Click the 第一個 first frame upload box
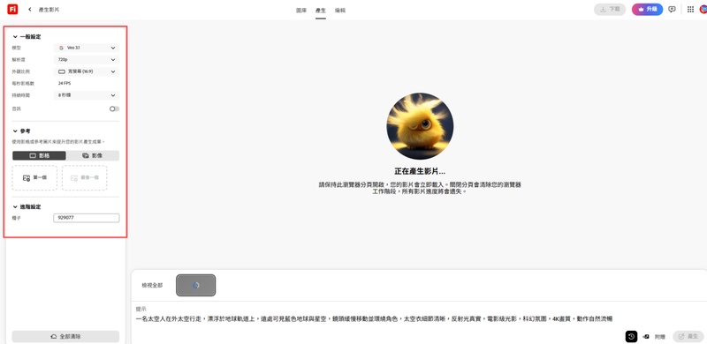Image resolution: width=707 pixels, height=344 pixels. 34,178
